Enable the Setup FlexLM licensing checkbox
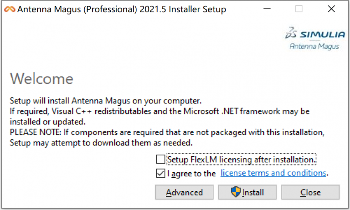The width and height of the screenshot is (350, 210). pos(160,159)
